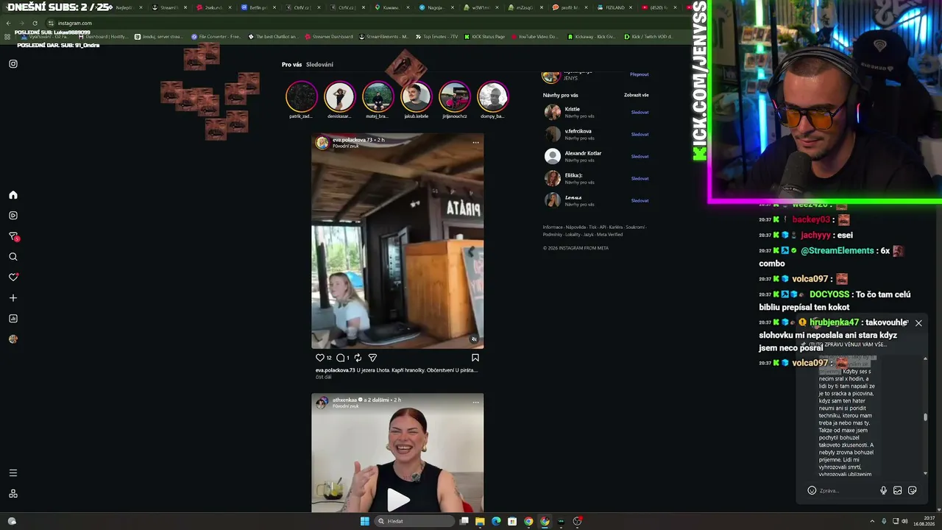The width and height of the screenshot is (942, 530).
Task: Open matej_bra story
Action: click(378, 96)
